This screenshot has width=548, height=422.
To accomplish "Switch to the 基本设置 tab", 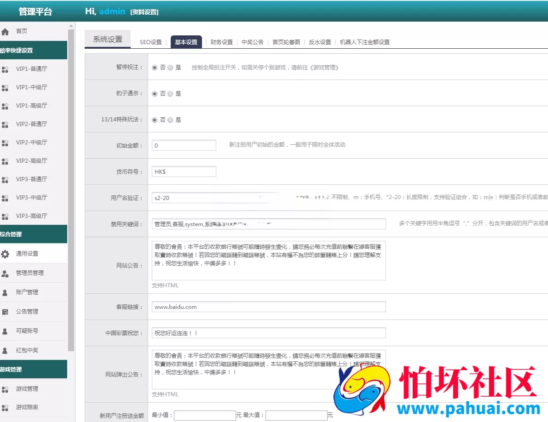I will click(186, 42).
